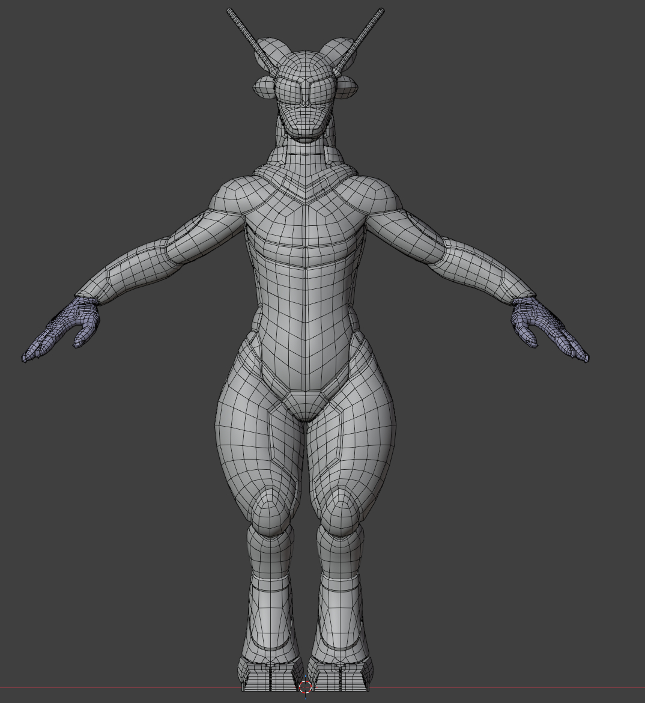Click the tip of the left antenna
Screen dimensions: 645x703
coord(229,10)
